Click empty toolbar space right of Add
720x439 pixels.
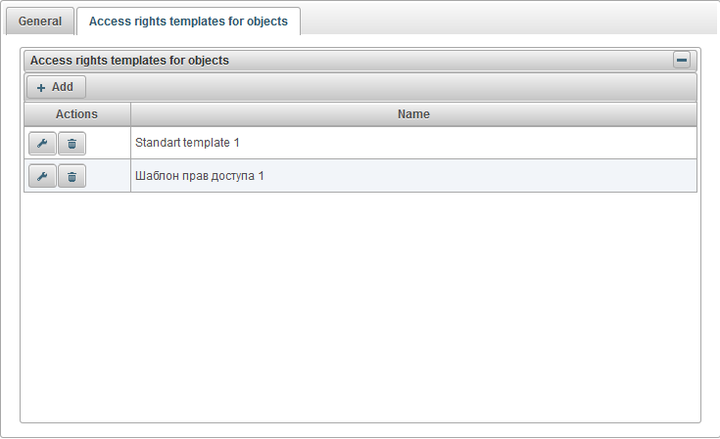click(x=392, y=87)
